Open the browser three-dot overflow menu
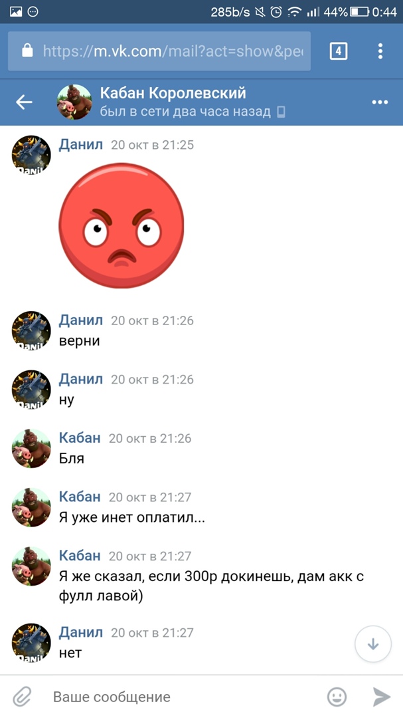Image resolution: width=403 pixels, height=718 pixels. coord(380,51)
